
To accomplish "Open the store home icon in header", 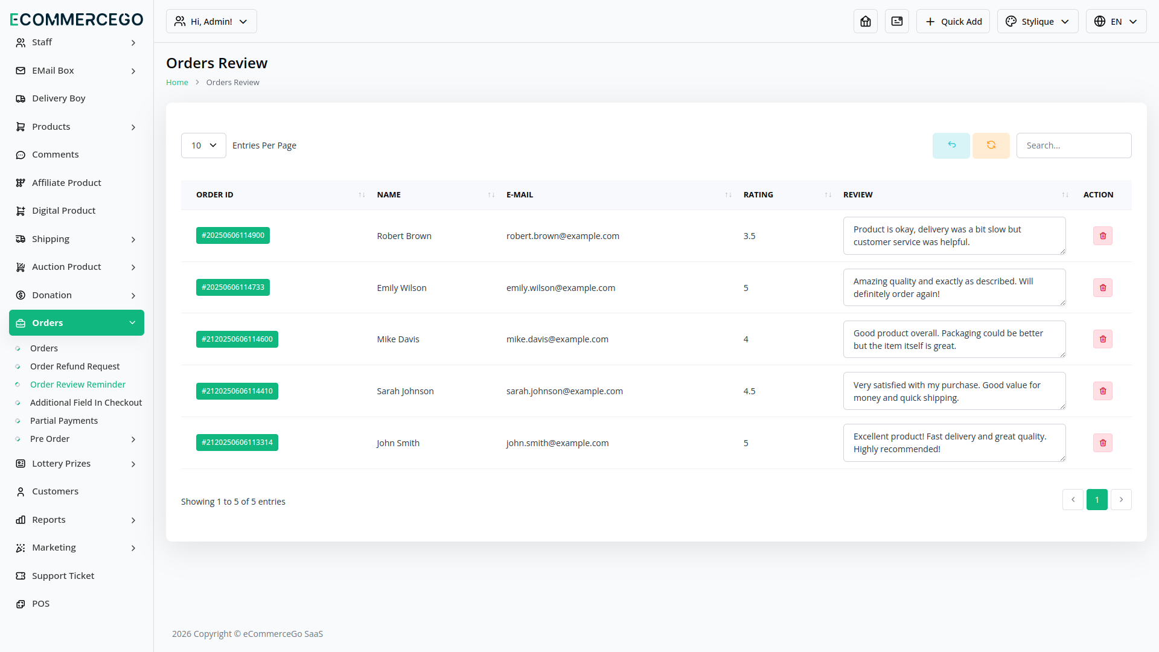I will [865, 21].
